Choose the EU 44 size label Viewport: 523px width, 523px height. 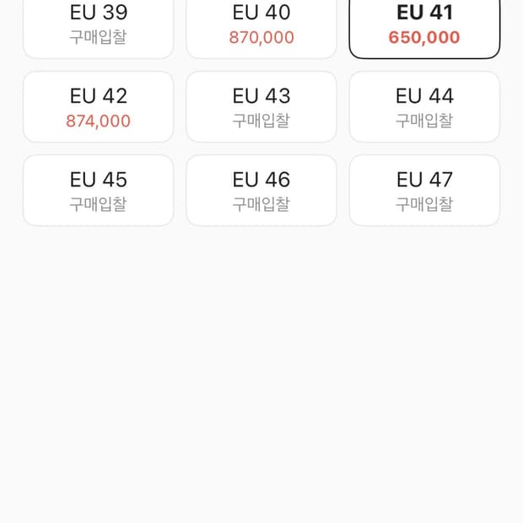[x=424, y=96]
